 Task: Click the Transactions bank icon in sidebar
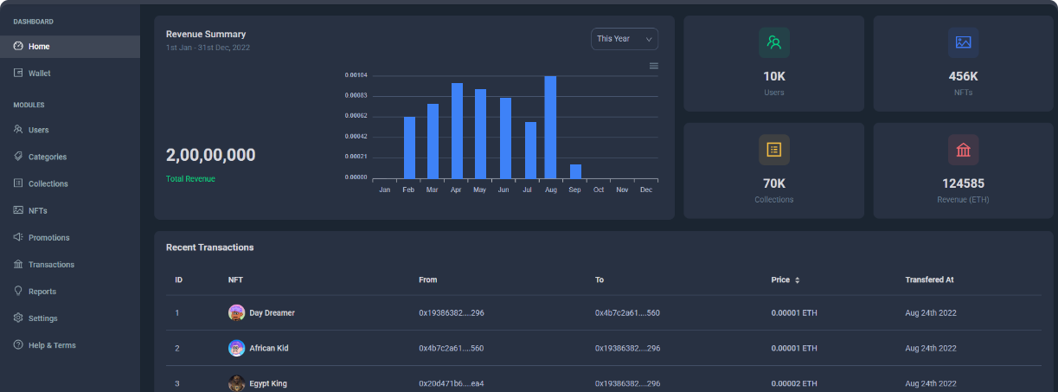[x=18, y=264]
